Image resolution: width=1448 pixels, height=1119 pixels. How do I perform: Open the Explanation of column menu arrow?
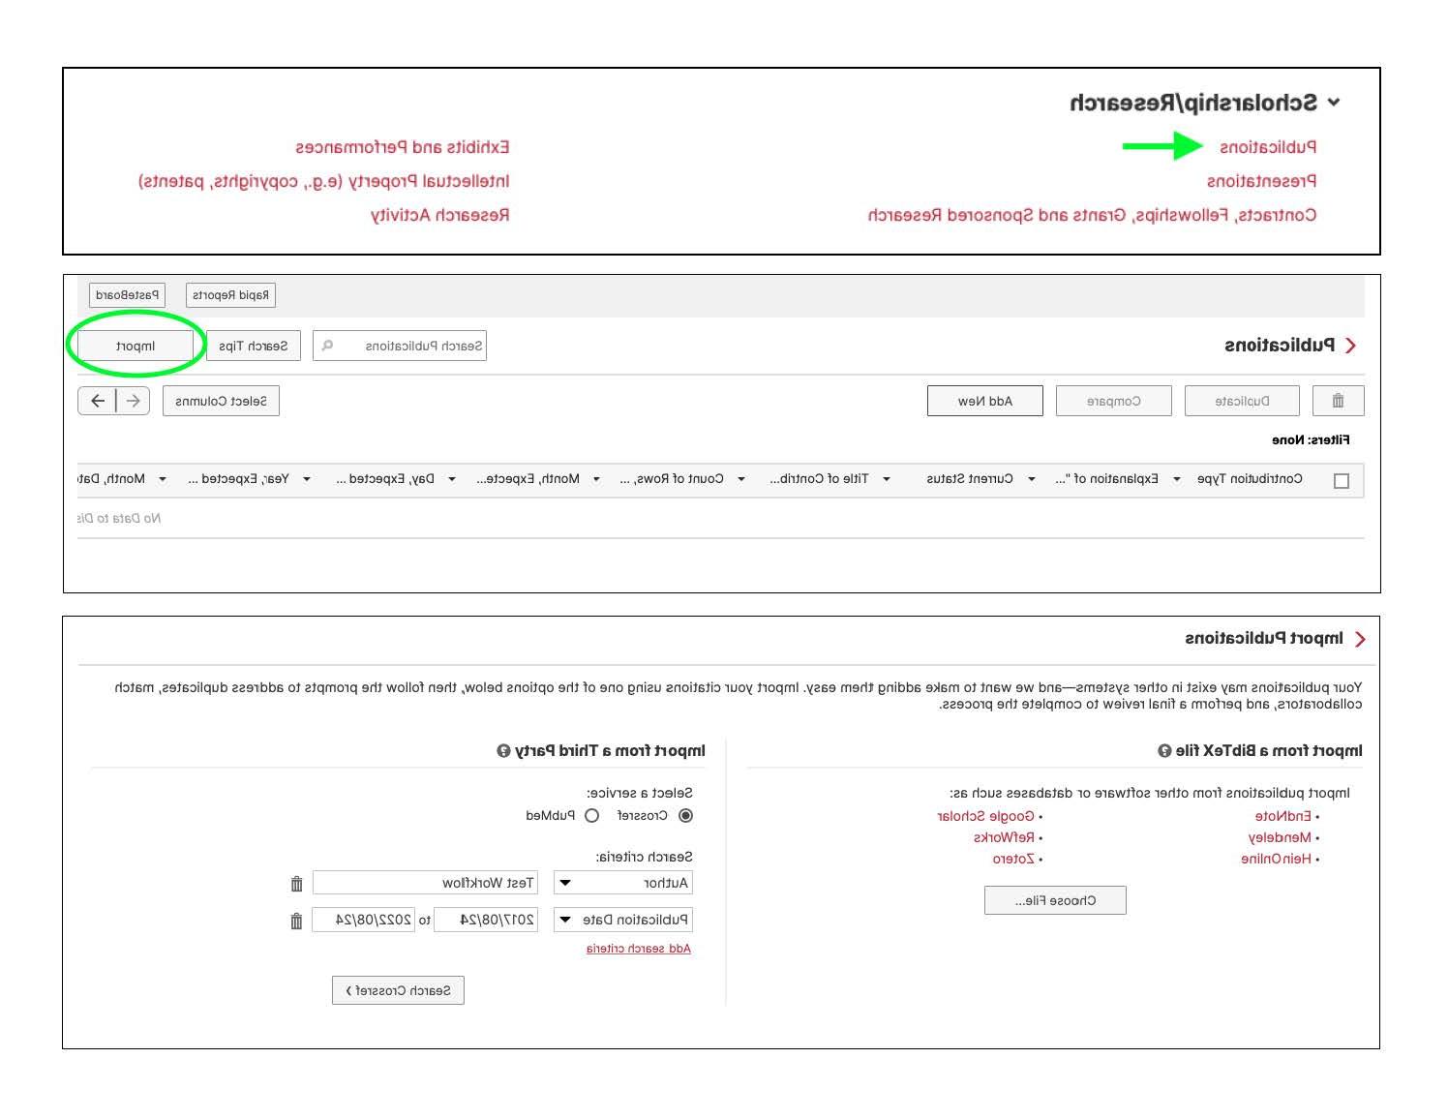point(1031,479)
